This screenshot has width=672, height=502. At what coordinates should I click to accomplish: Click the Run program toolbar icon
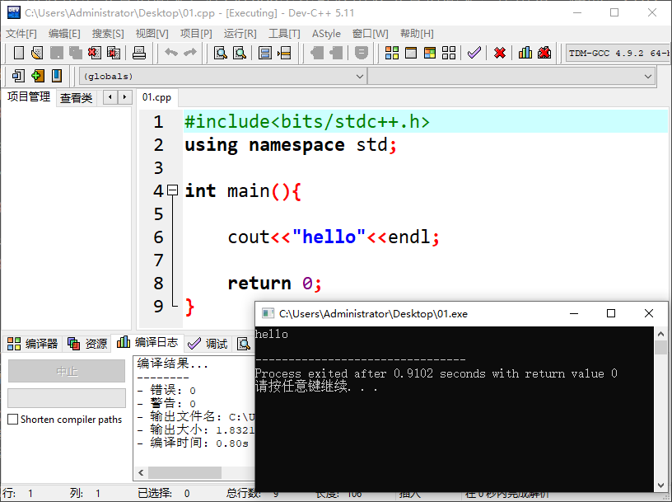(x=411, y=53)
